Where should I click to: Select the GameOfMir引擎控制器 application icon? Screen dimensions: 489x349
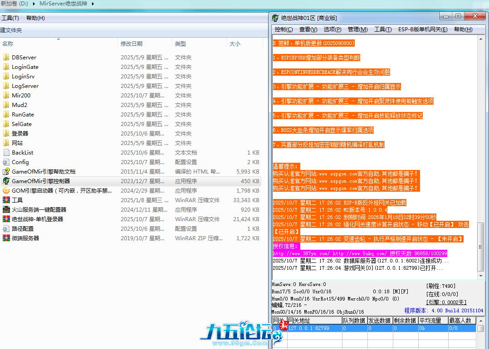[x=6, y=181]
